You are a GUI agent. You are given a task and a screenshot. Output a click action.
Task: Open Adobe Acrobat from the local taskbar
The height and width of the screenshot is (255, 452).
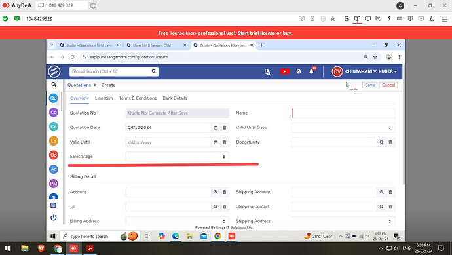click(90, 248)
